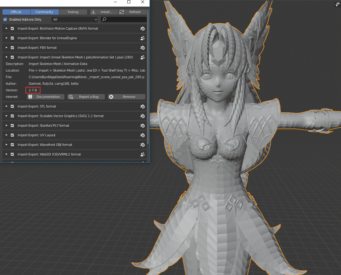Click the Import-Export: STL format label
This screenshot has height=275, width=341.
click(x=37, y=106)
